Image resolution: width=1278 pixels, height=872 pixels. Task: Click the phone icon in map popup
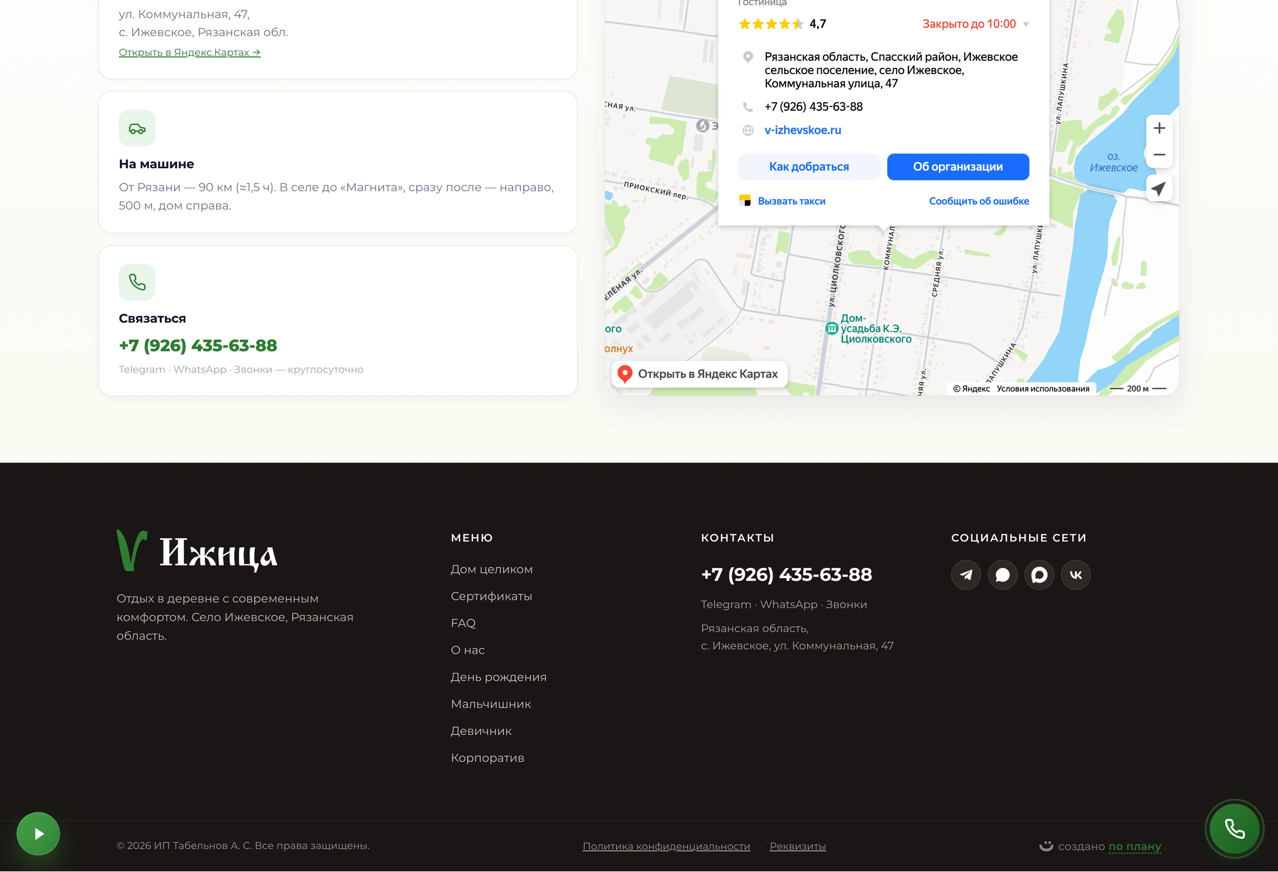coord(748,106)
